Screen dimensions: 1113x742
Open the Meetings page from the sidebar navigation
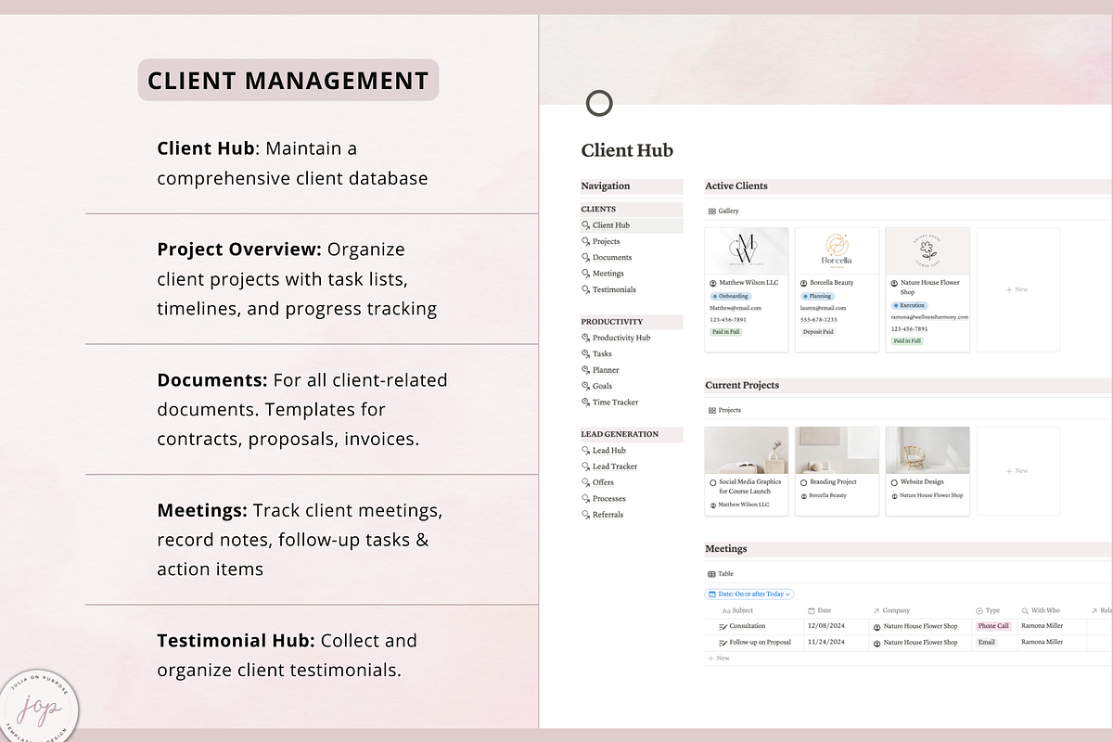pos(608,273)
